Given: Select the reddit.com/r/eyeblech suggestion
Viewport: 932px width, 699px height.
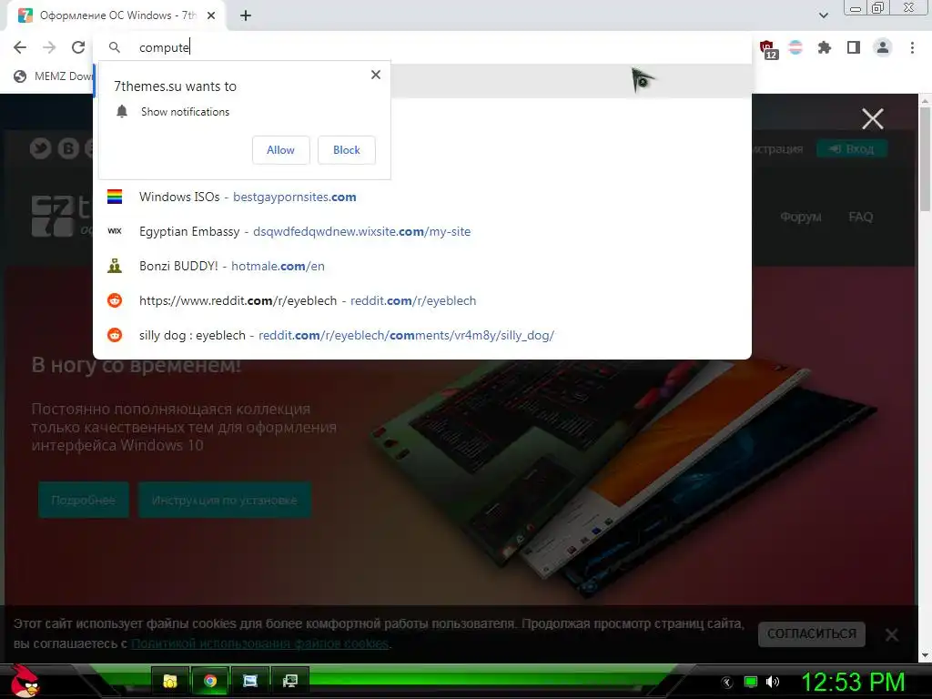Looking at the screenshot, I should pos(422,300).
